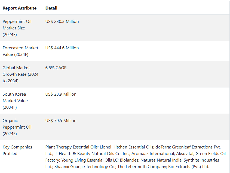Select the Forecasted Market Value (2034F) cell
The height and width of the screenshot is (173, 230).
pos(20,51)
